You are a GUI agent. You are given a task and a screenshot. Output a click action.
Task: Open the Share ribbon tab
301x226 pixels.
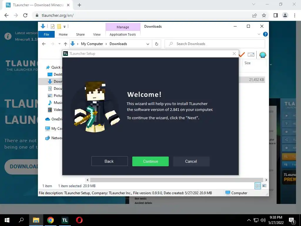point(80,34)
